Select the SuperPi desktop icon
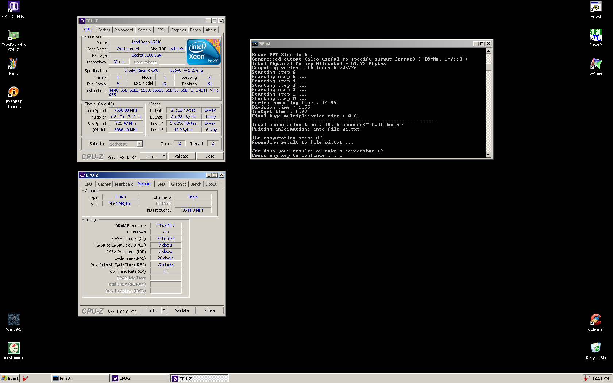Screen dimensions: 613x383 [596, 38]
